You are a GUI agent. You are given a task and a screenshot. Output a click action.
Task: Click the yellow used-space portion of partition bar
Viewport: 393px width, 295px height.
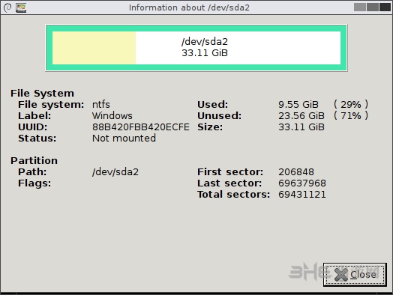click(94, 48)
